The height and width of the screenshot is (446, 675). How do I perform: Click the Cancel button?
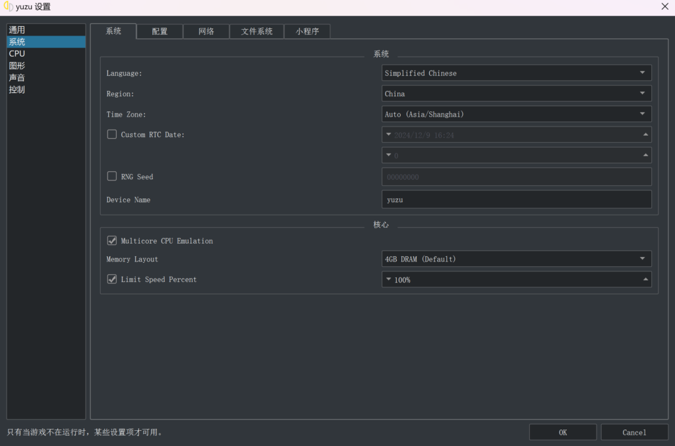633,432
